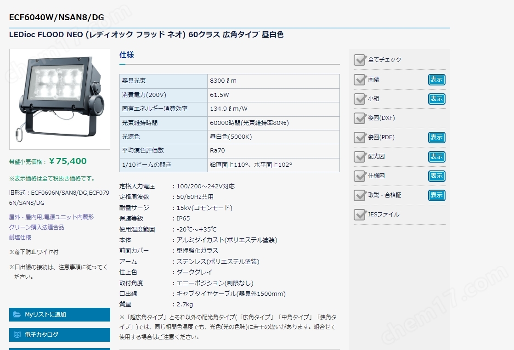
Task: Click the 134.9 ℓm/W value
Action: tap(229, 109)
